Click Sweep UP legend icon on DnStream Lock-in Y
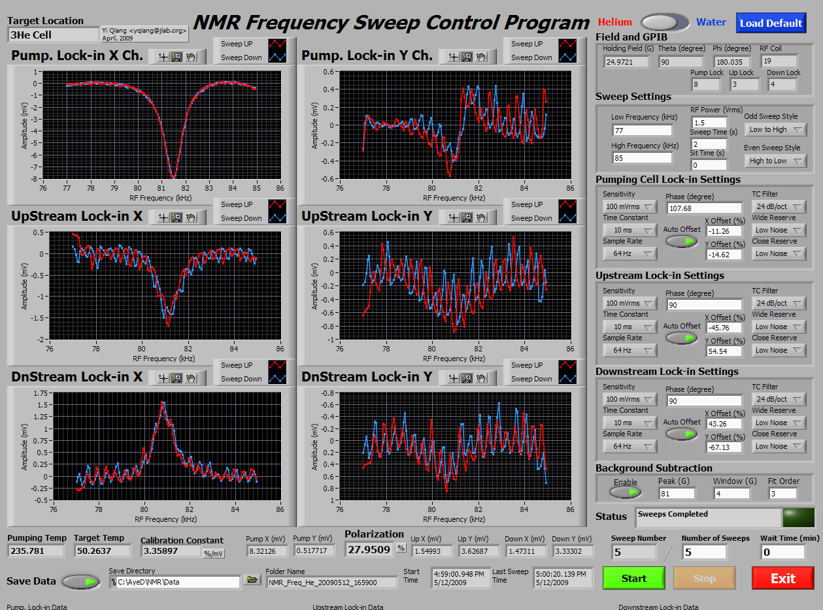The height and width of the screenshot is (610, 823). coord(567,365)
